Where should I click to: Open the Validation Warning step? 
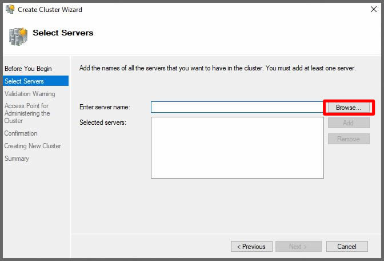click(30, 94)
